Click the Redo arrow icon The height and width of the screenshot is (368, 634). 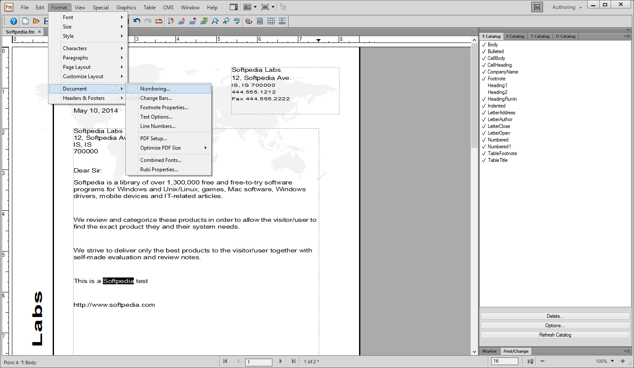[148, 21]
